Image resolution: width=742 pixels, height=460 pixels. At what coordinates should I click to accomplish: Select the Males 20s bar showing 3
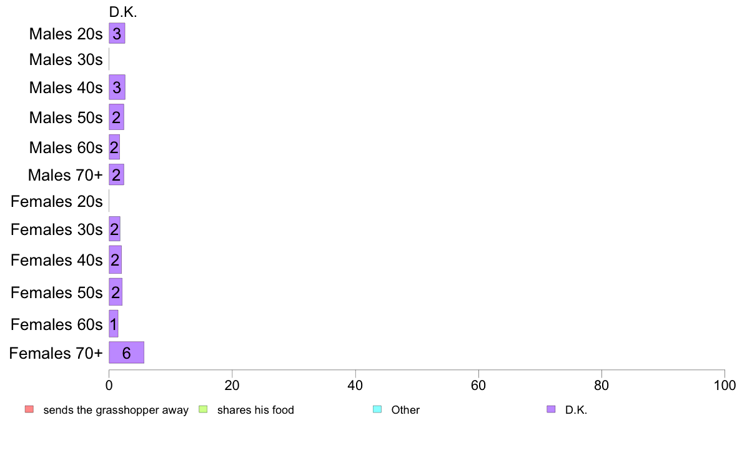click(117, 33)
